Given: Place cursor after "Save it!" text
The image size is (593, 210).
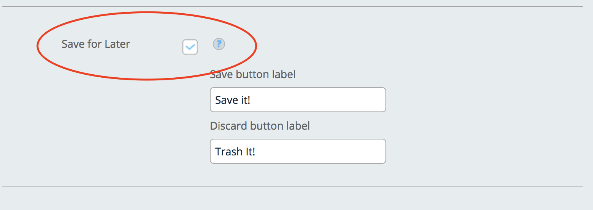Looking at the screenshot, I should tap(251, 100).
